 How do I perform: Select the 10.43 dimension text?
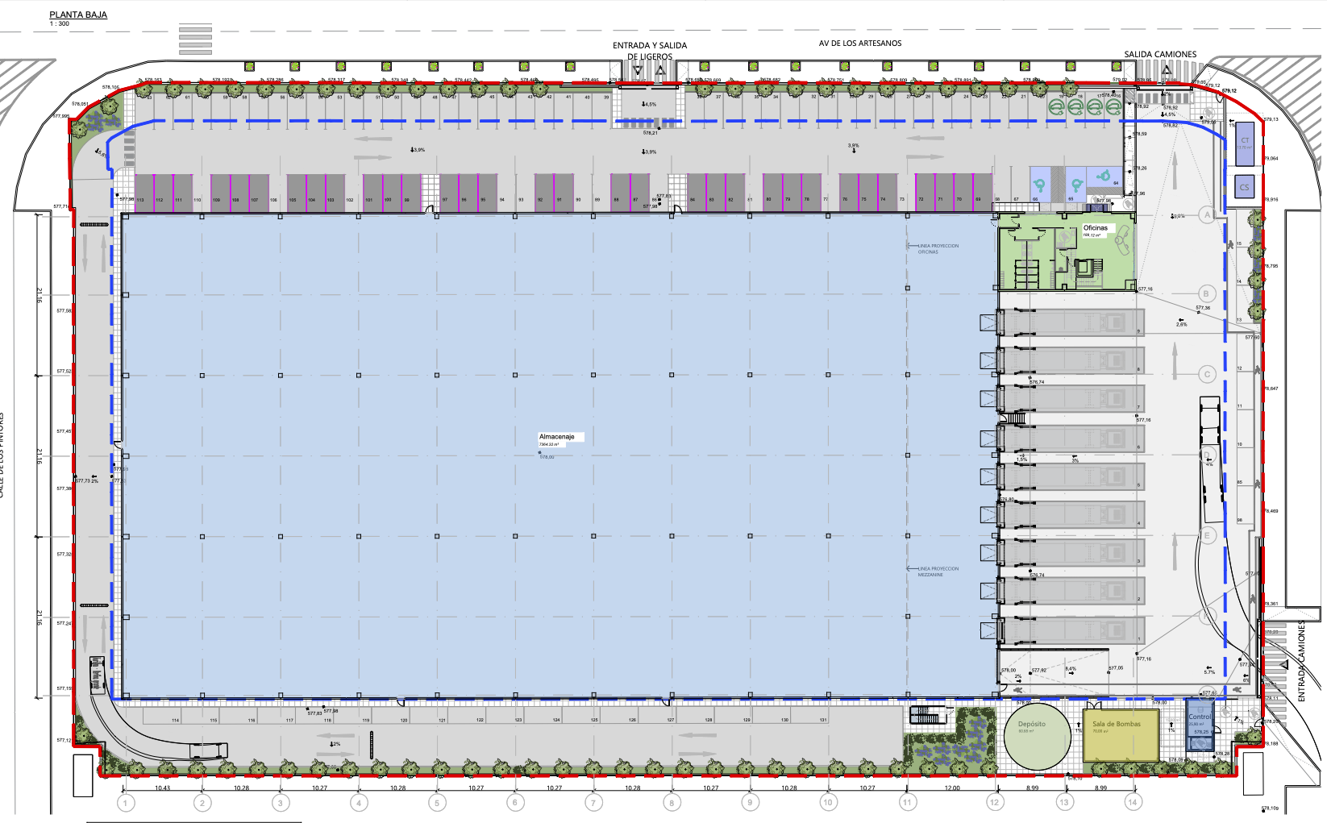point(163,788)
